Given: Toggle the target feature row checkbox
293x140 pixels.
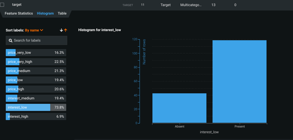Looking at the screenshot, I should (2, 5).
